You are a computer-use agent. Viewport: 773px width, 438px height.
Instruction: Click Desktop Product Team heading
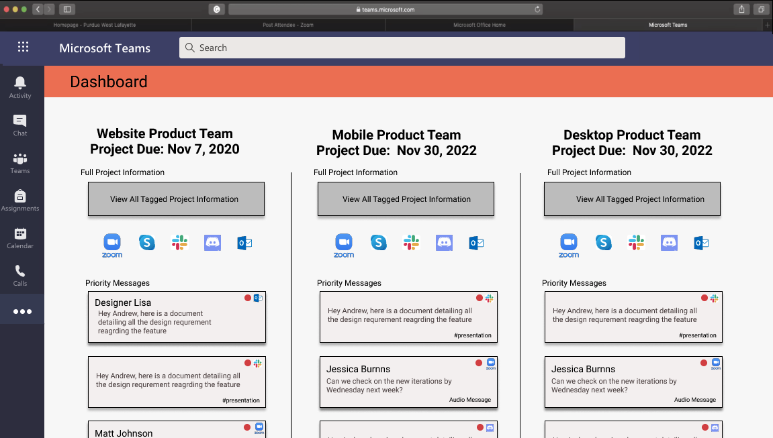point(632,135)
